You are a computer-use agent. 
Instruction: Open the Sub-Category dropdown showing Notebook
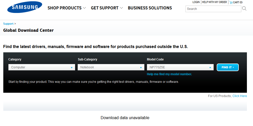[x=111, y=67]
